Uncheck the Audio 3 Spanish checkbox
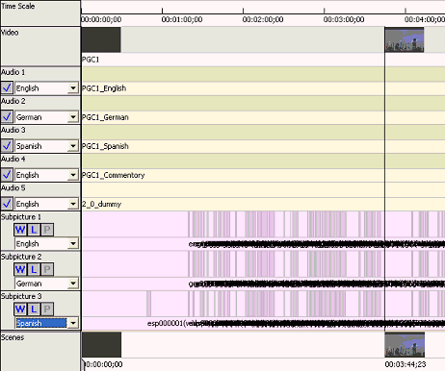 click(7, 146)
